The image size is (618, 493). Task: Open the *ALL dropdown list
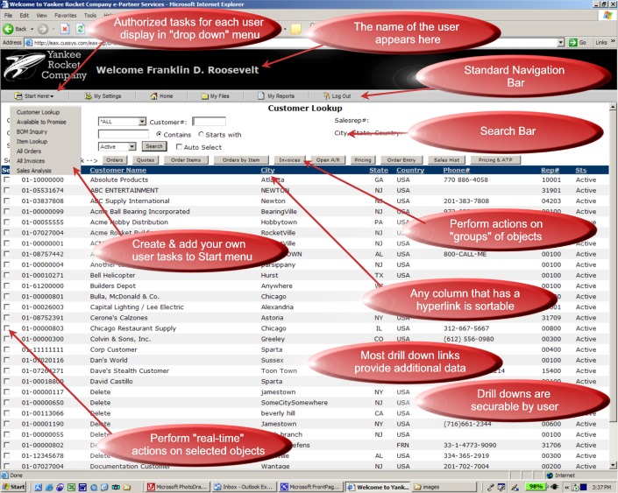point(140,122)
